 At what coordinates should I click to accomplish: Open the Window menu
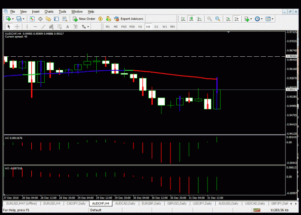pos(77,12)
